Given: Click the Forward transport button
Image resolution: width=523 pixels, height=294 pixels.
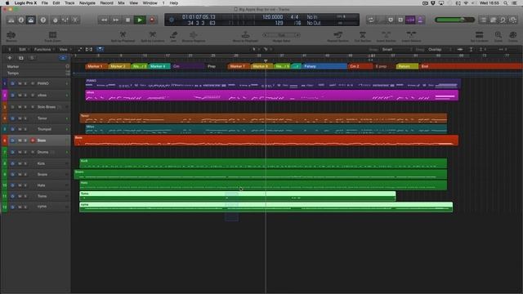Looking at the screenshot, I should [x=116, y=20].
